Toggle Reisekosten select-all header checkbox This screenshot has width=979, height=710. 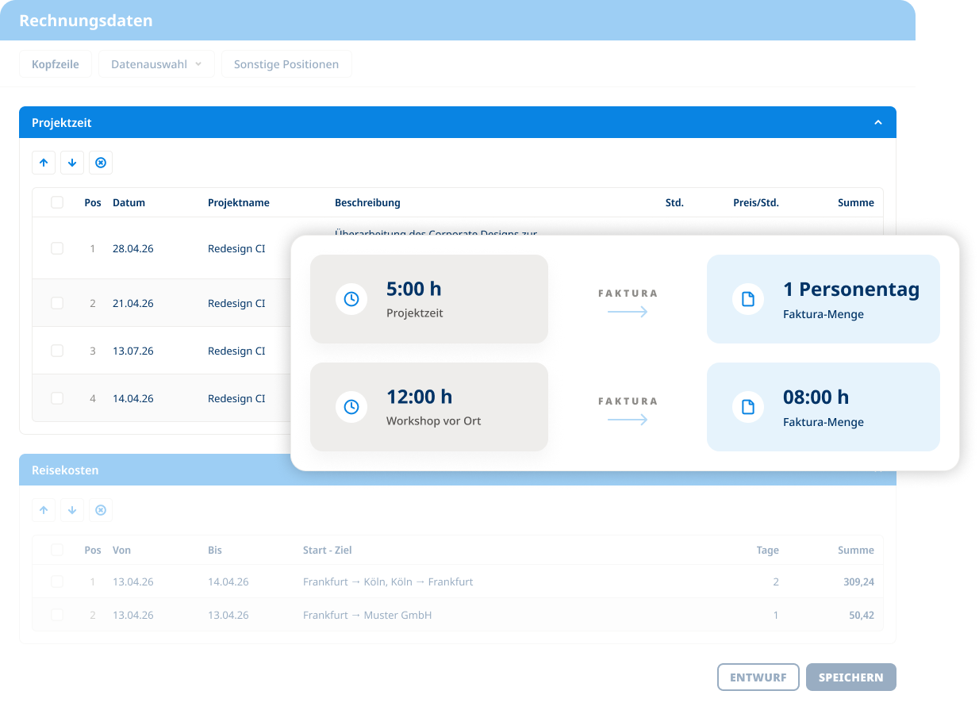(57, 550)
